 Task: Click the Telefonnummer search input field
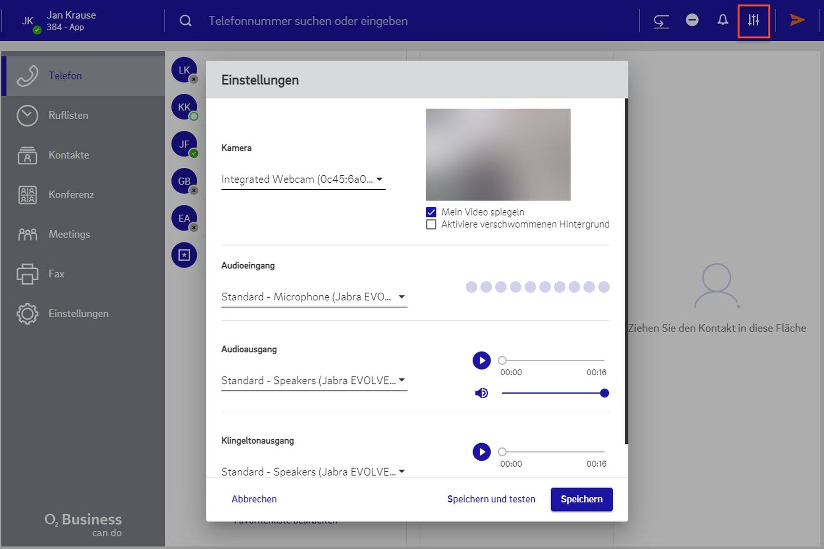pos(308,21)
